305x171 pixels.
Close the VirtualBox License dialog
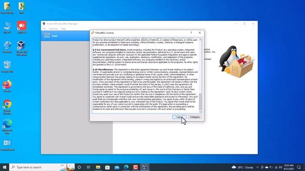[200, 33]
